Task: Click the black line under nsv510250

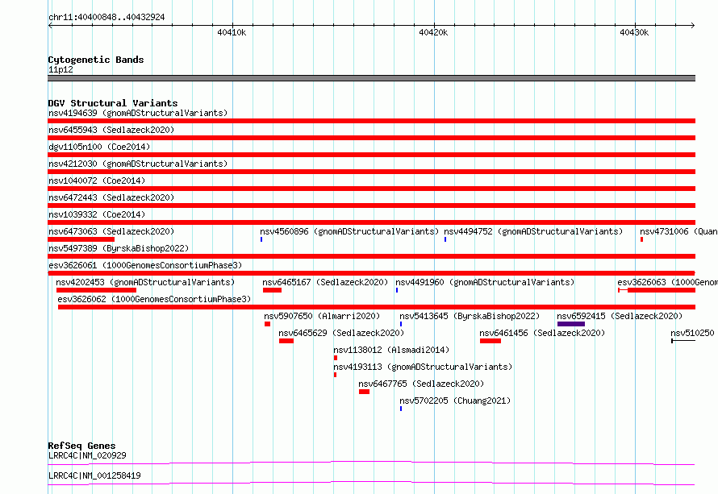Action: click(683, 341)
